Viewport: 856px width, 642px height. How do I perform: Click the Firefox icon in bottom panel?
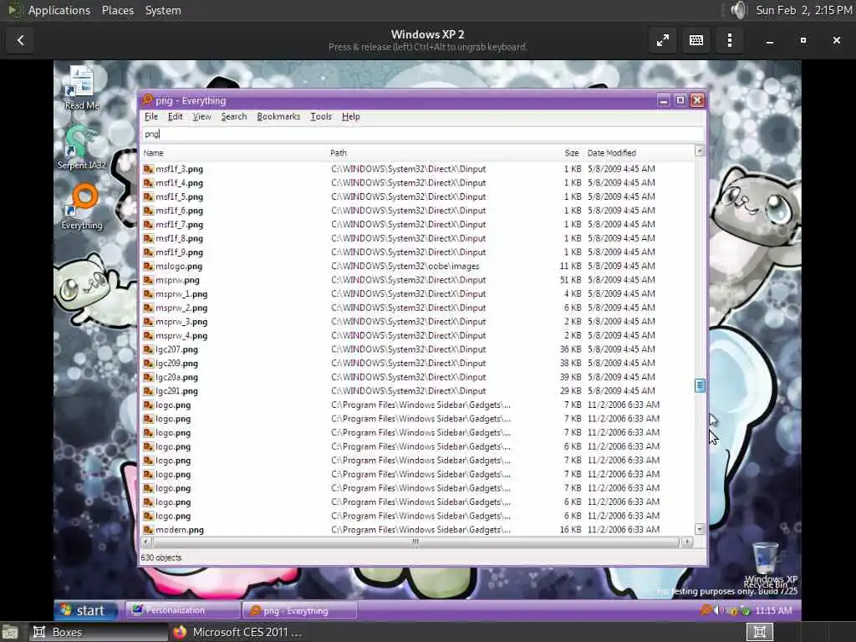pyautogui.click(x=180, y=632)
